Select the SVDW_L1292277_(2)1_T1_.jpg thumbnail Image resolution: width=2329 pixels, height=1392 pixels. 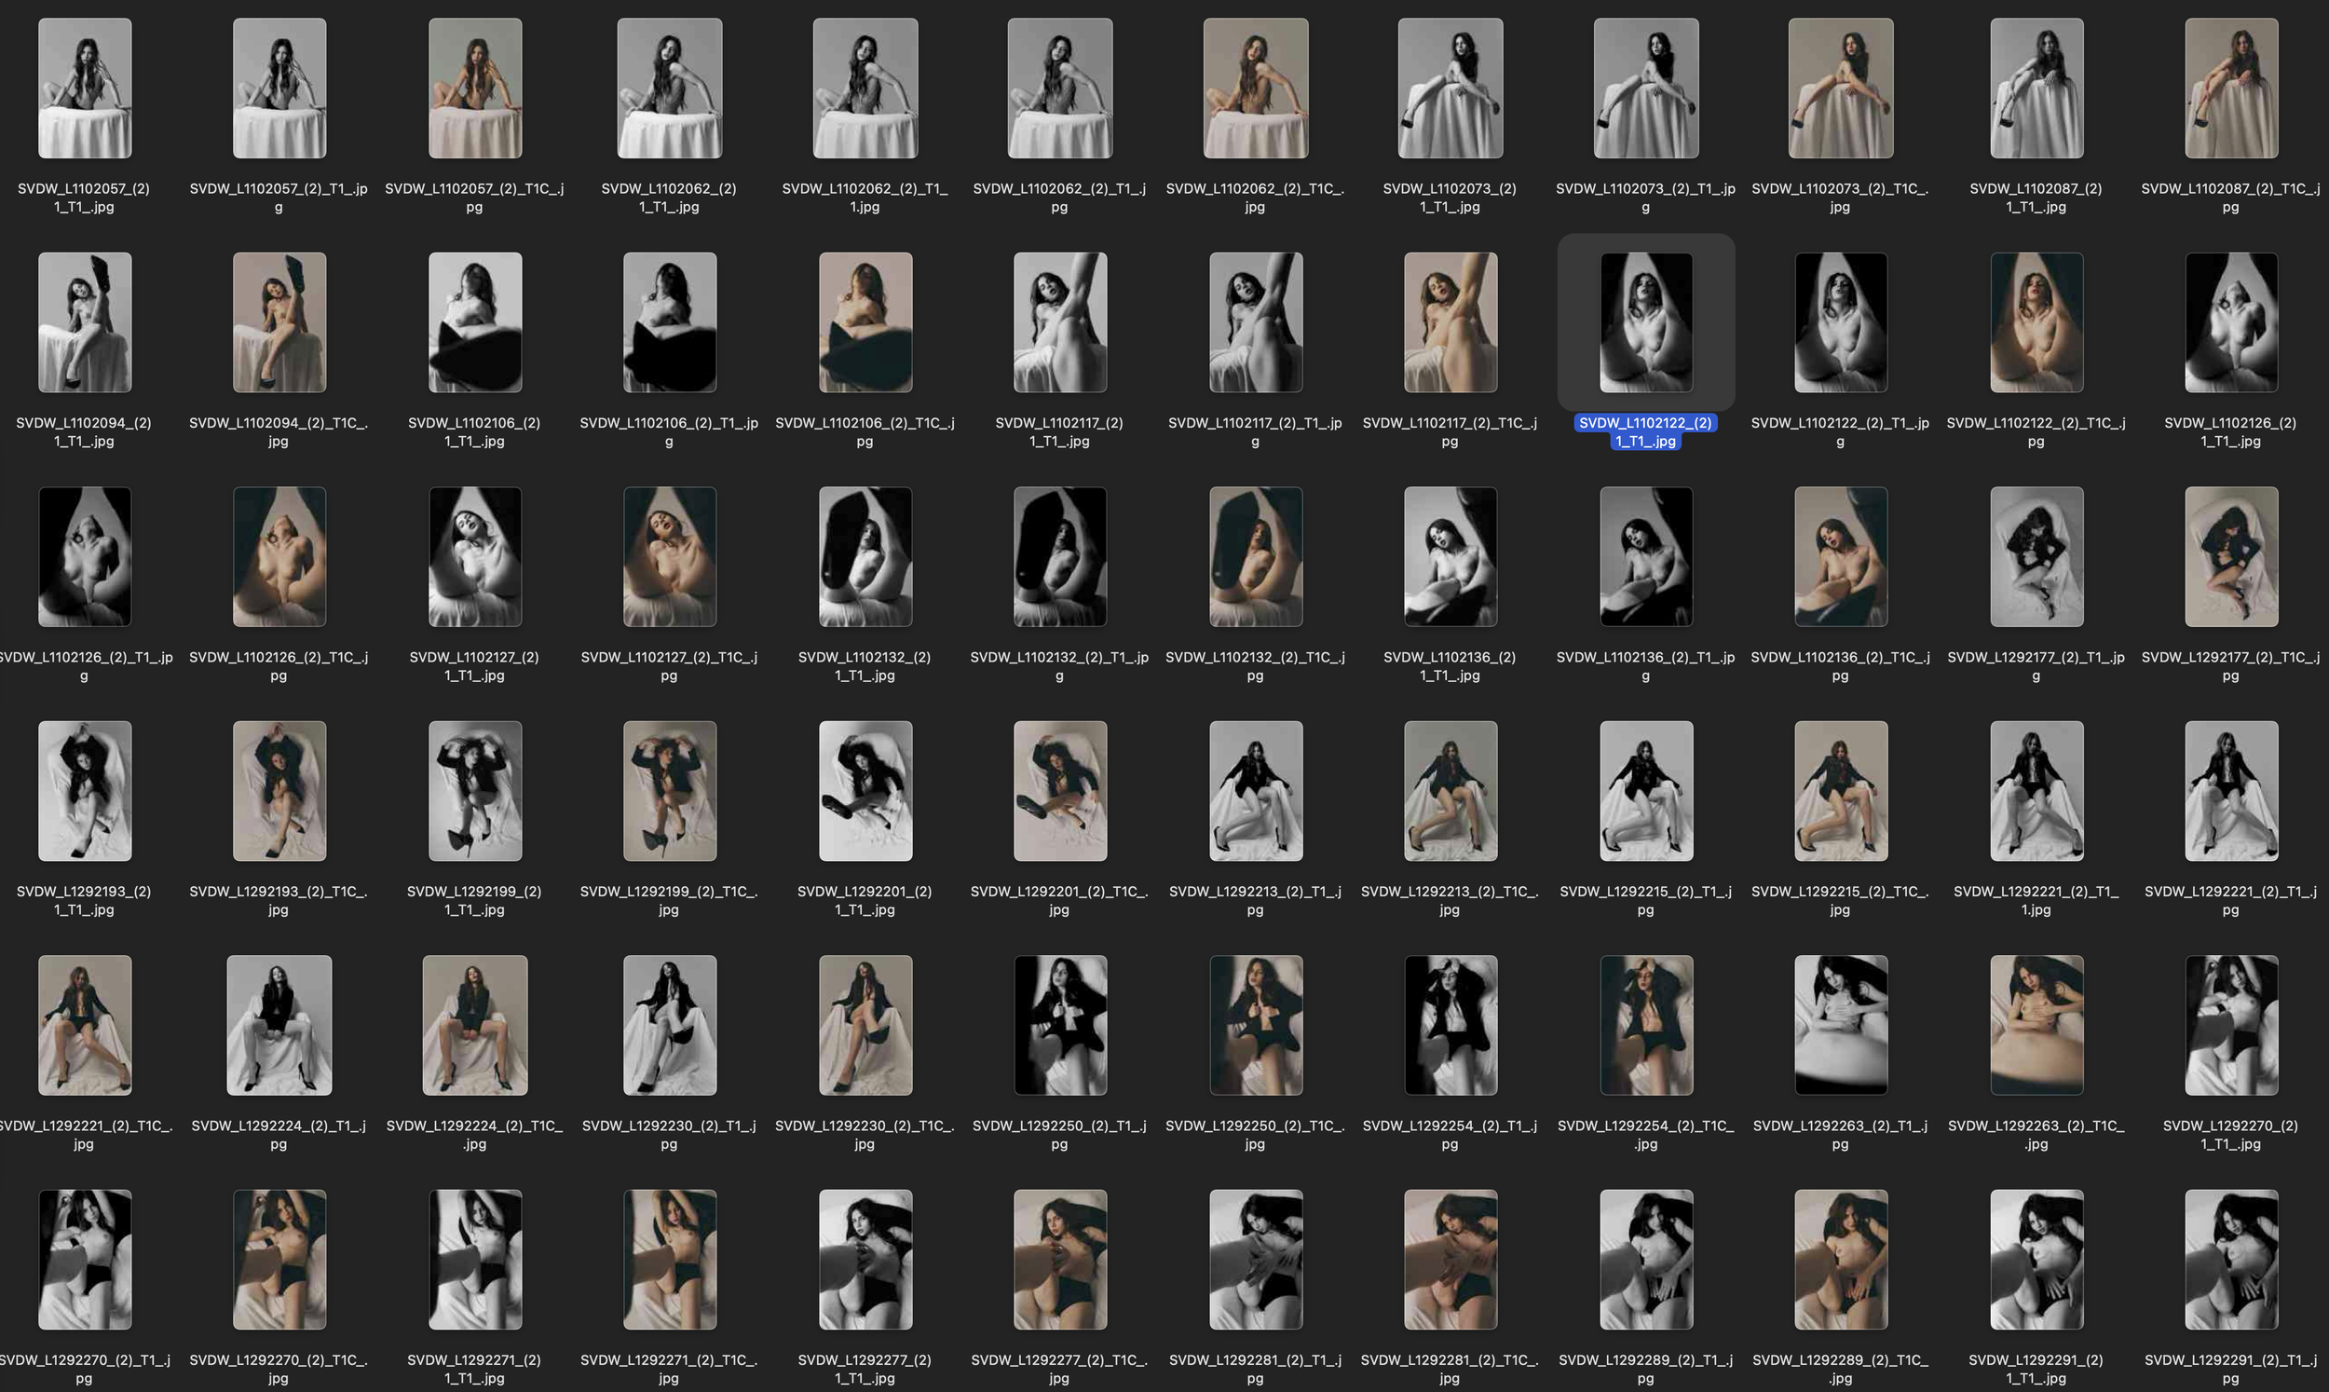click(865, 1259)
